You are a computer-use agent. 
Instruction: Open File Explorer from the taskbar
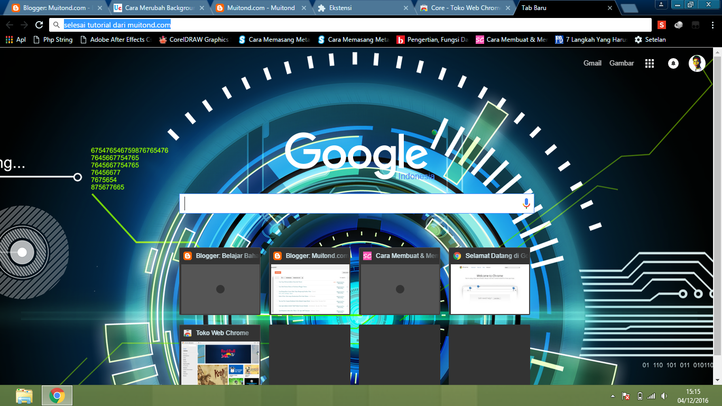24,395
